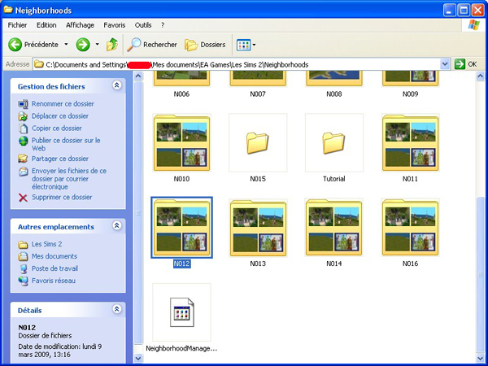The width and height of the screenshot is (488, 366).
Task: Click the green Précédente back arrow icon
Action: (15, 45)
